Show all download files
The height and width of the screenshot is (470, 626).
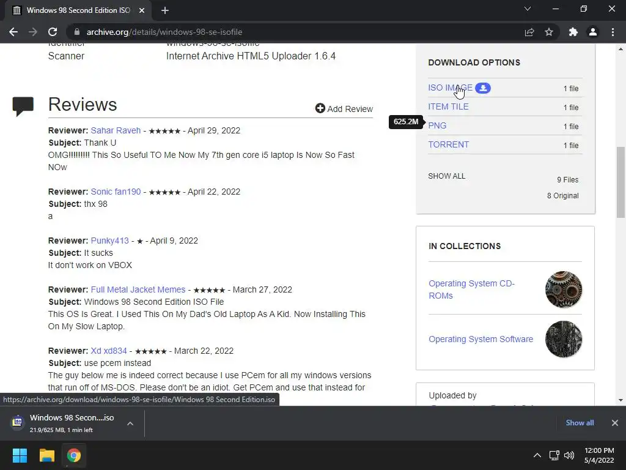tap(446, 176)
